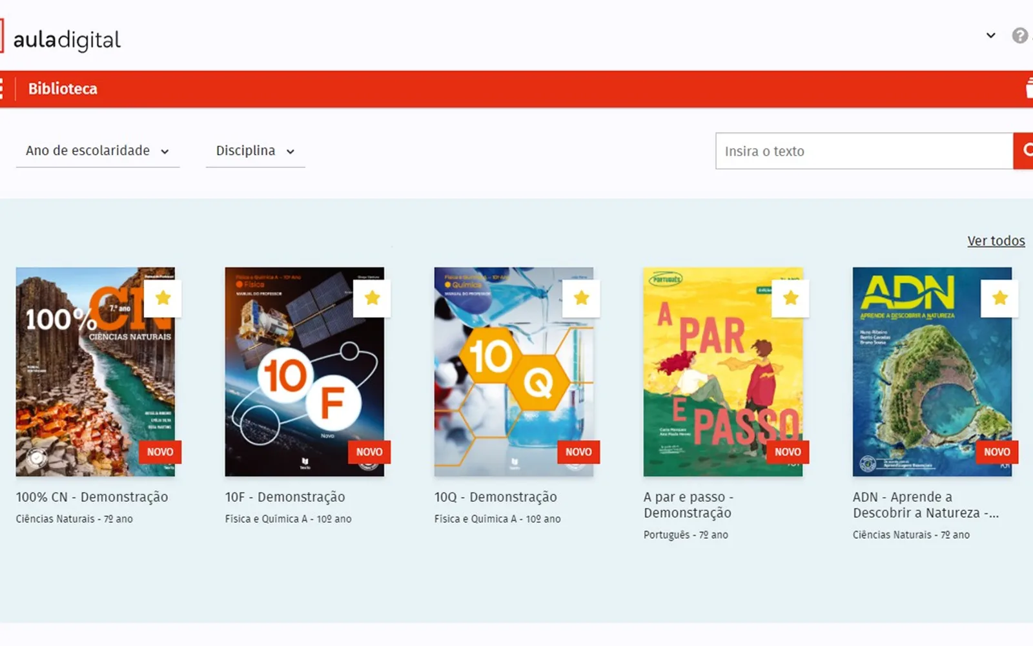Toggle favorite star on 10Q book
This screenshot has width=1033, height=646.
point(581,298)
